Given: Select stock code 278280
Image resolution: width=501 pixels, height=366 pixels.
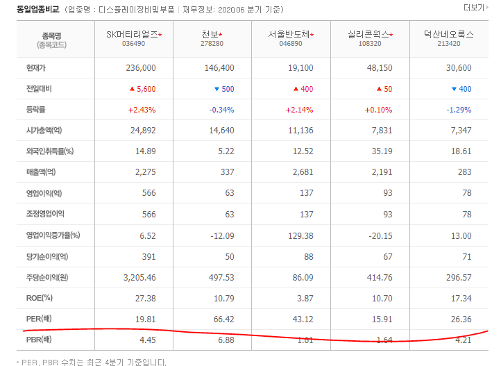Looking at the screenshot, I should pyautogui.click(x=212, y=44).
